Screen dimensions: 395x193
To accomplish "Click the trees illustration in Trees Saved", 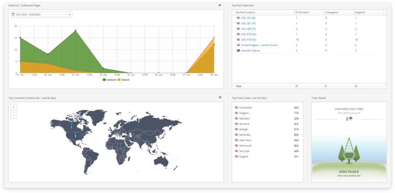I will [x=349, y=150].
